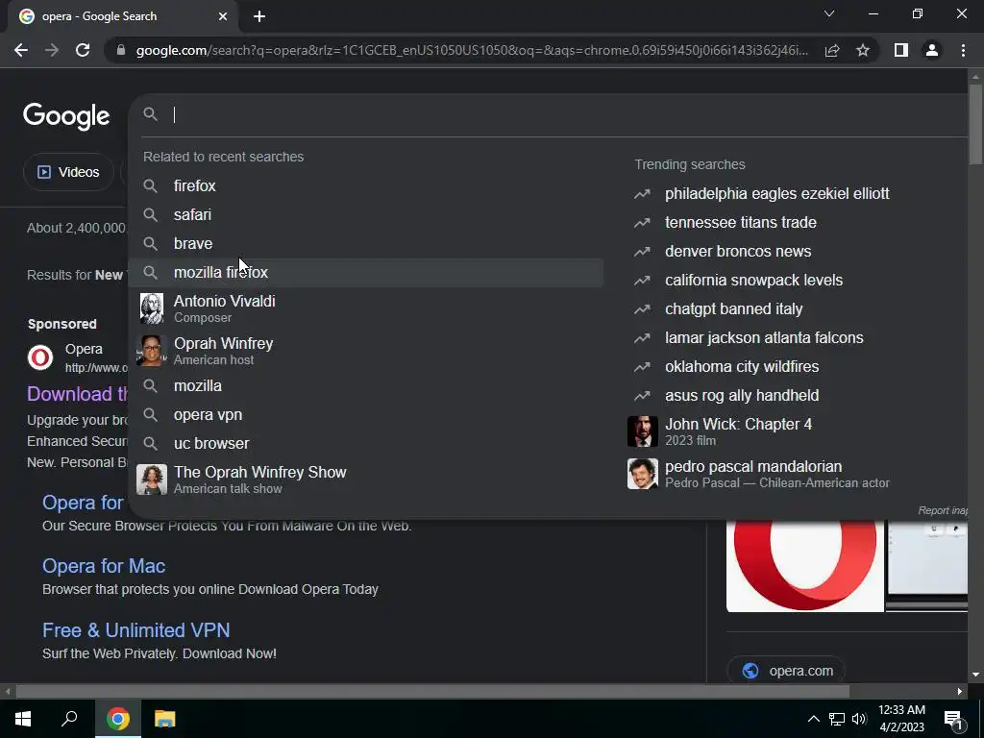Open the Free & Unlimited VPN link
Viewport: 984px width, 738px height.
click(x=136, y=630)
